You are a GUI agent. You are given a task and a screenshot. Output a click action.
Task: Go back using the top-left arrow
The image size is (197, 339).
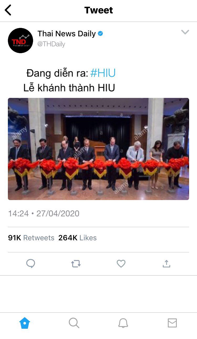[x=8, y=10]
